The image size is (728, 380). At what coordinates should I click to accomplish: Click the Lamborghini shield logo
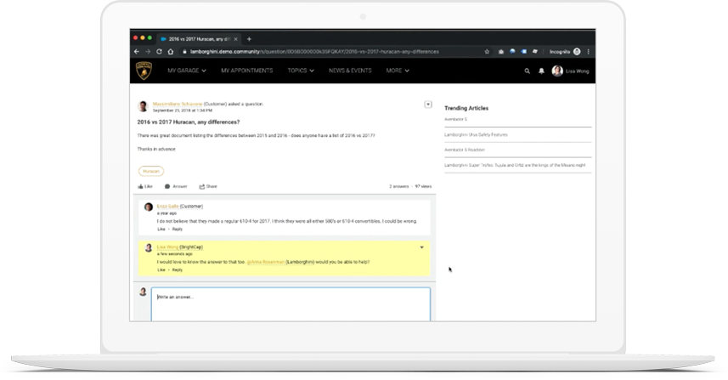click(144, 71)
